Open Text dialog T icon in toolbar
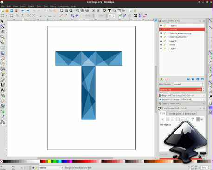Screen dimensions: 213x170 tap(110, 11)
